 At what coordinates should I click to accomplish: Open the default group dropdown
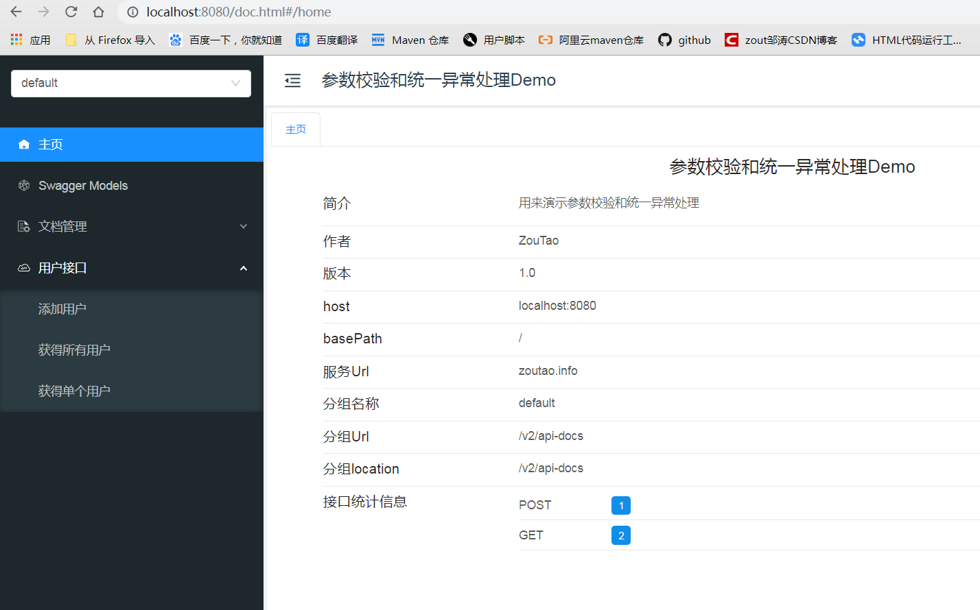(x=131, y=83)
